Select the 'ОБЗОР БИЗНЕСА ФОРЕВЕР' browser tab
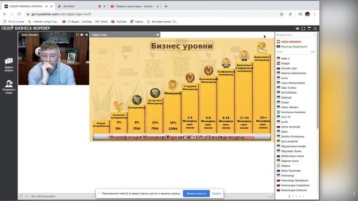Screen dimensions: 358x201 pyautogui.click(x=29, y=6)
